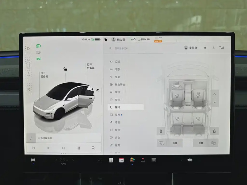Screen dimensions: 247x185
Task: Tap the media equalizer icon
Action: tap(78, 148)
